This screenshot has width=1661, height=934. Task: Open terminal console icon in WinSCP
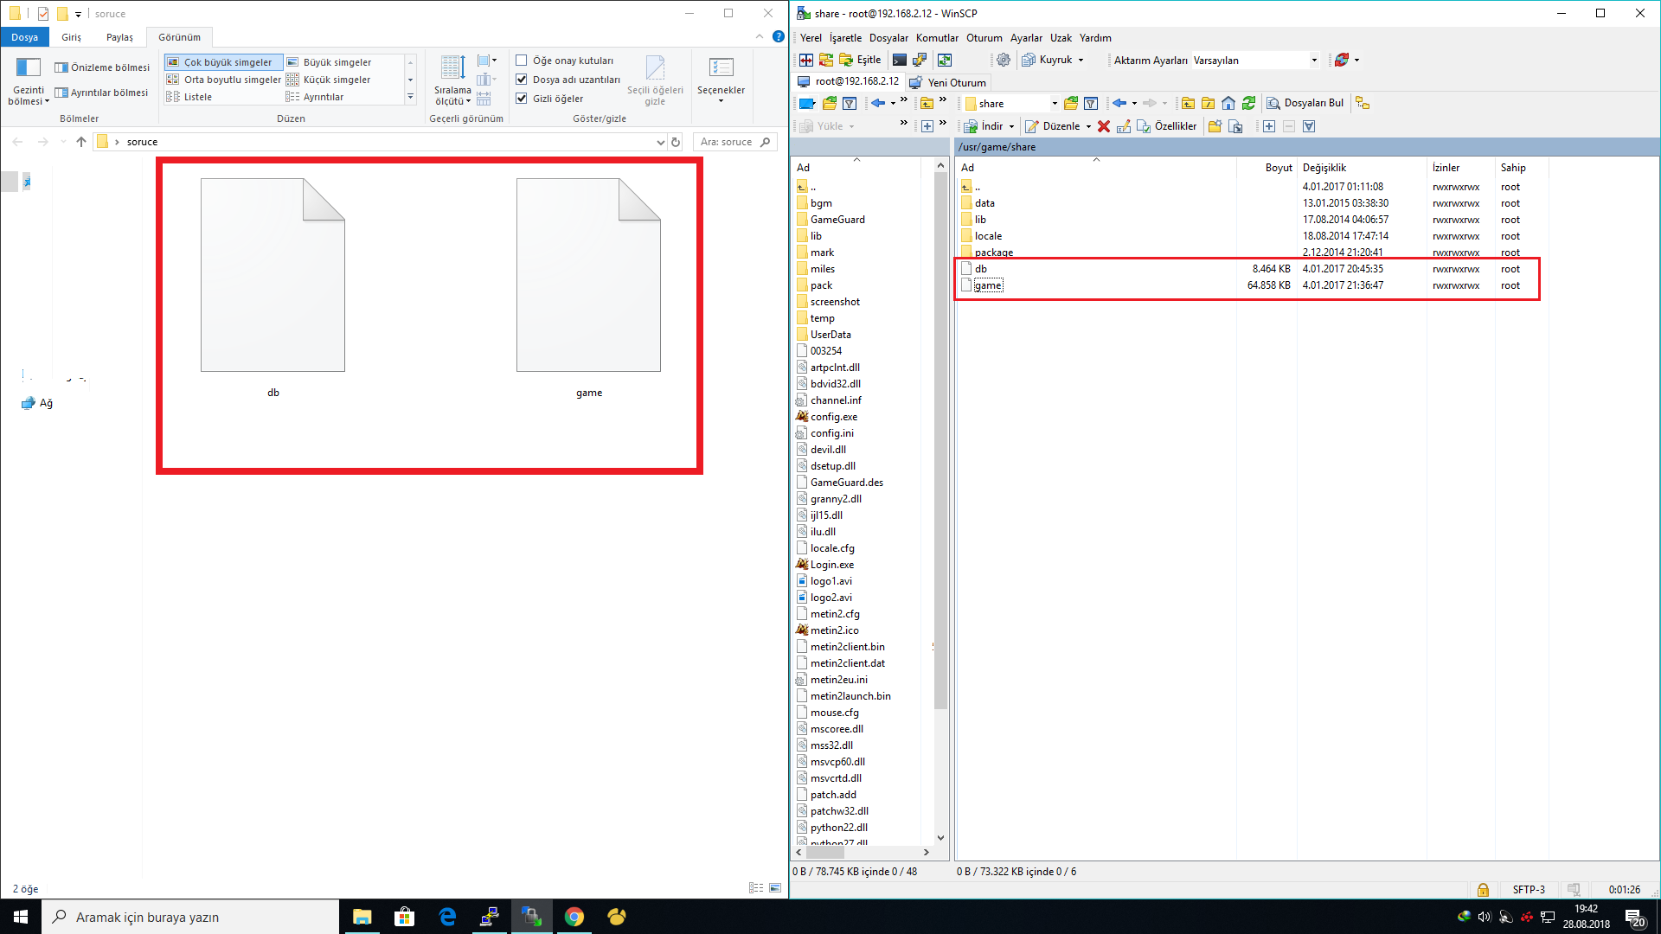(x=900, y=60)
